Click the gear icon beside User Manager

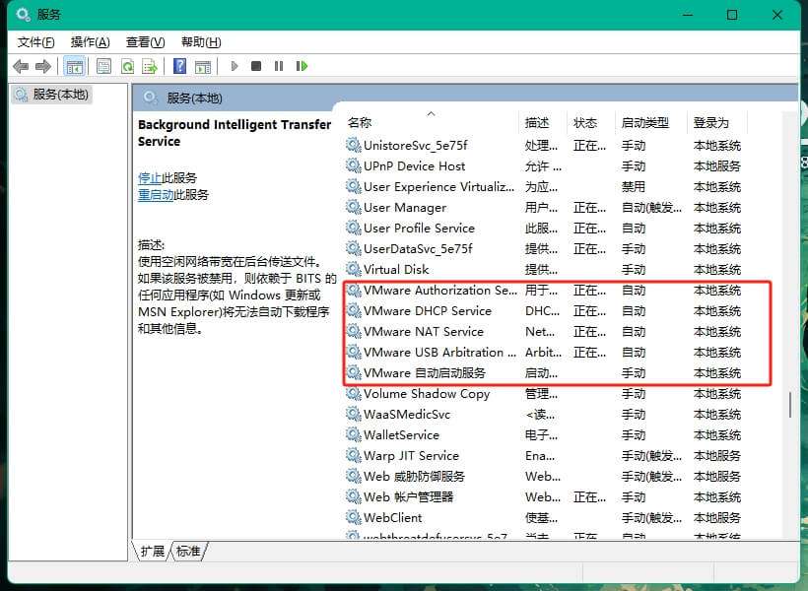click(354, 207)
